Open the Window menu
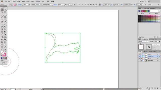Viewport: 161px width, 90px height. pyautogui.click(x=37, y=1)
